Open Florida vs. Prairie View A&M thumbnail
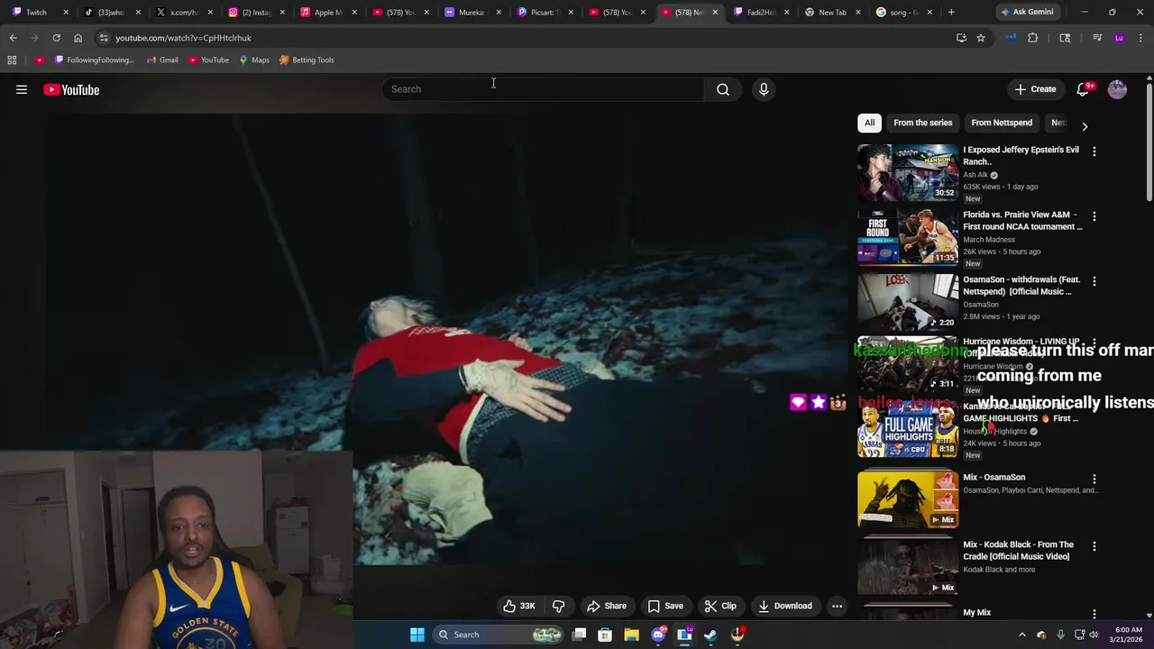1154x649 pixels. coord(908,237)
